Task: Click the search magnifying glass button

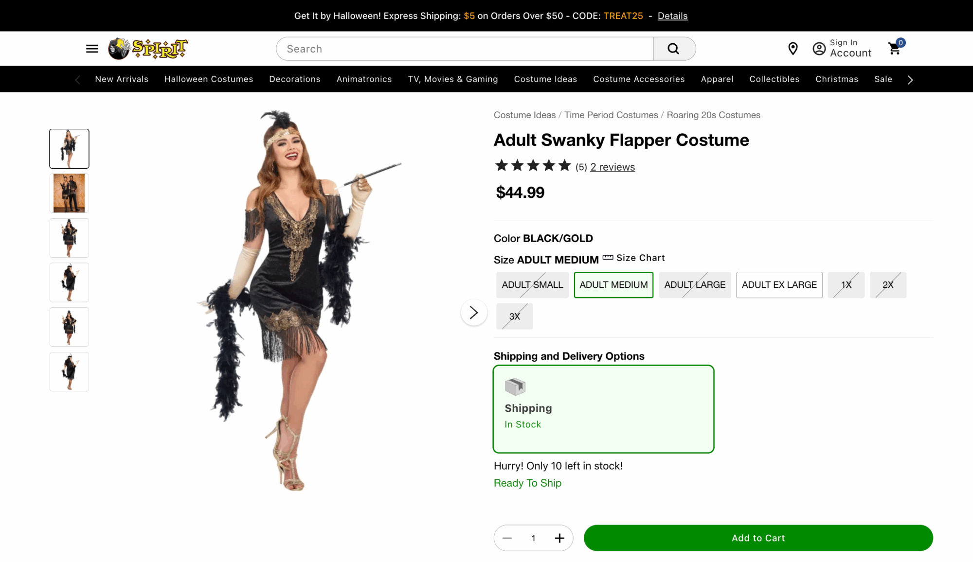Action: click(674, 49)
